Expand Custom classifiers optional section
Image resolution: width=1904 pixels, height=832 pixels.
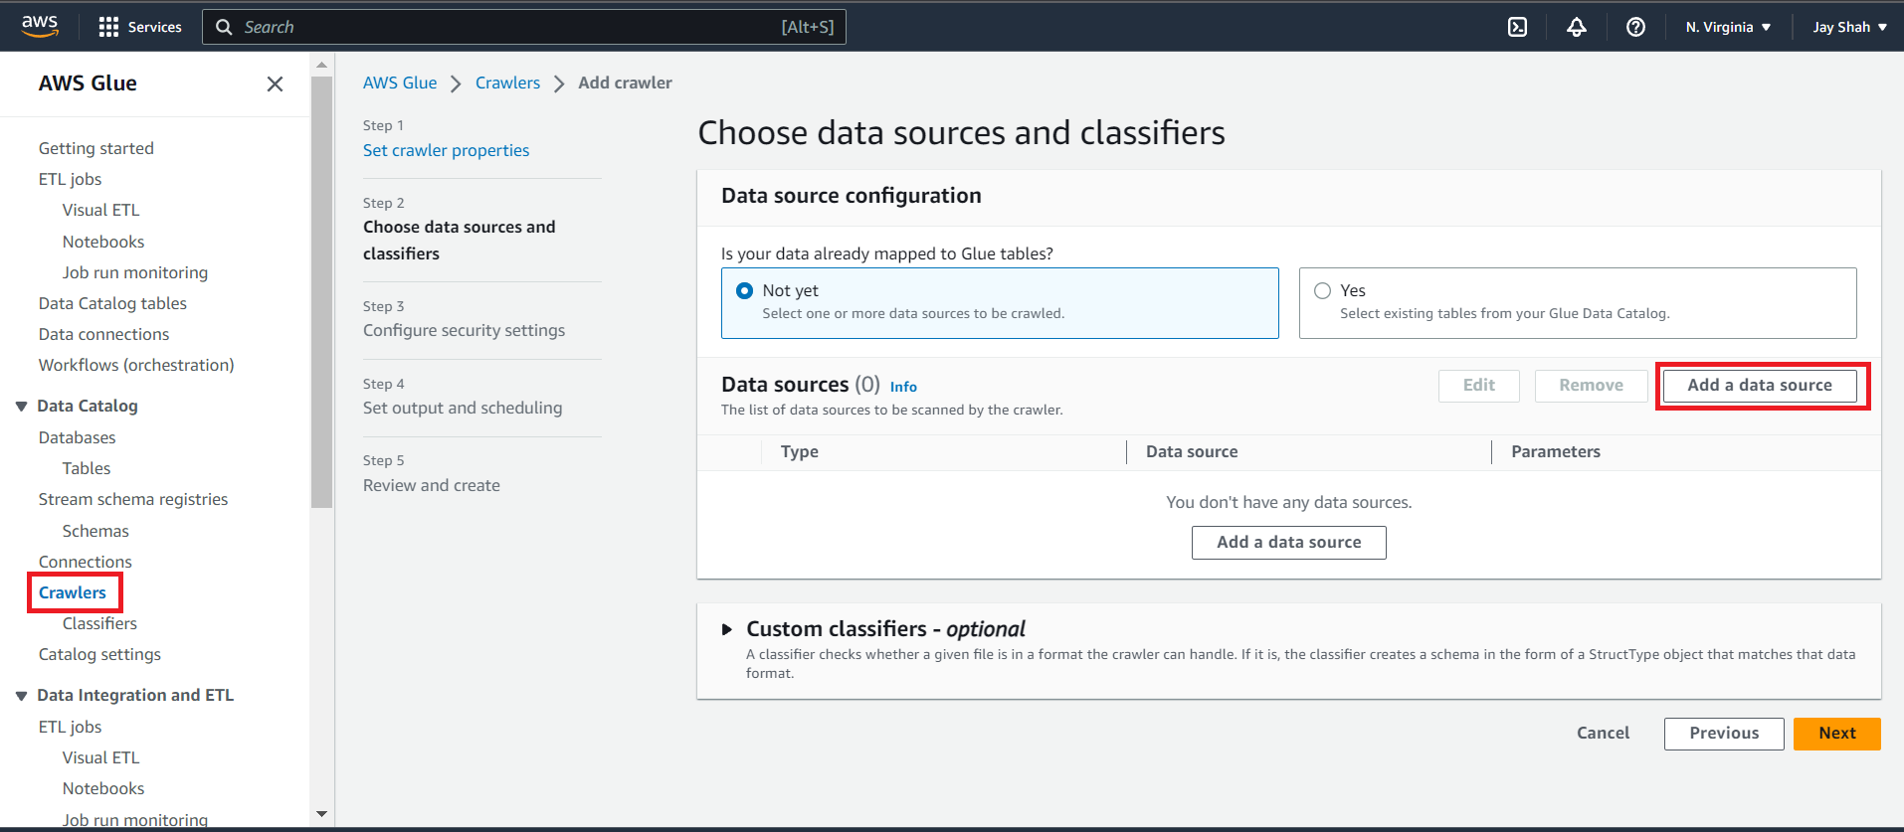[727, 629]
